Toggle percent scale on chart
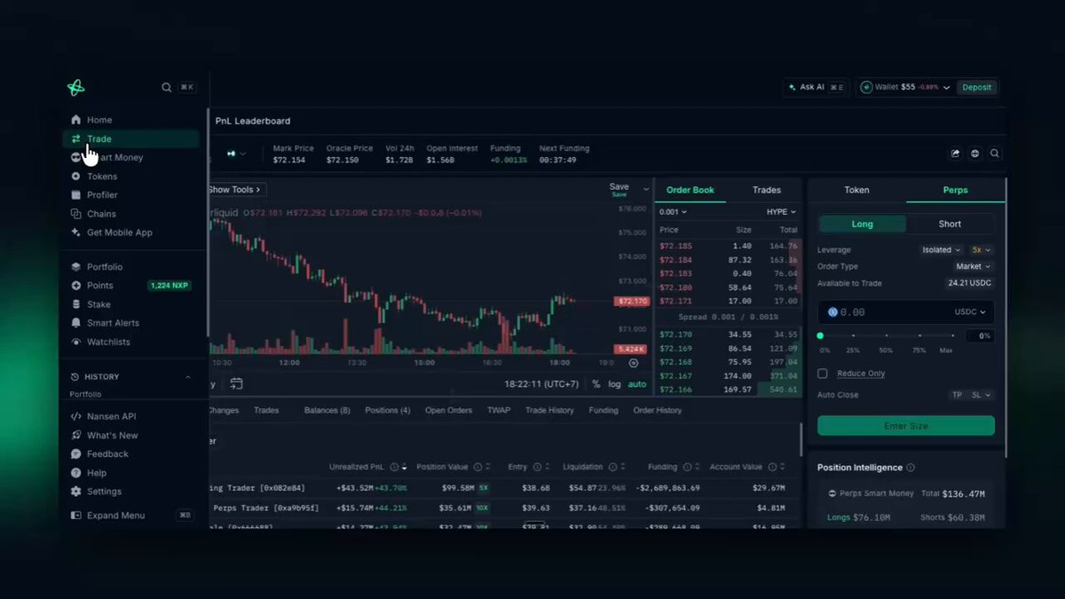1065x599 pixels. point(596,384)
